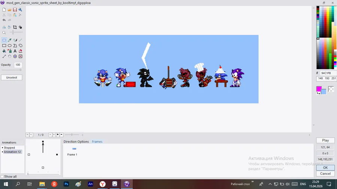Click the View hot spot icon
This screenshot has height=189, width=337.
coord(15,56)
